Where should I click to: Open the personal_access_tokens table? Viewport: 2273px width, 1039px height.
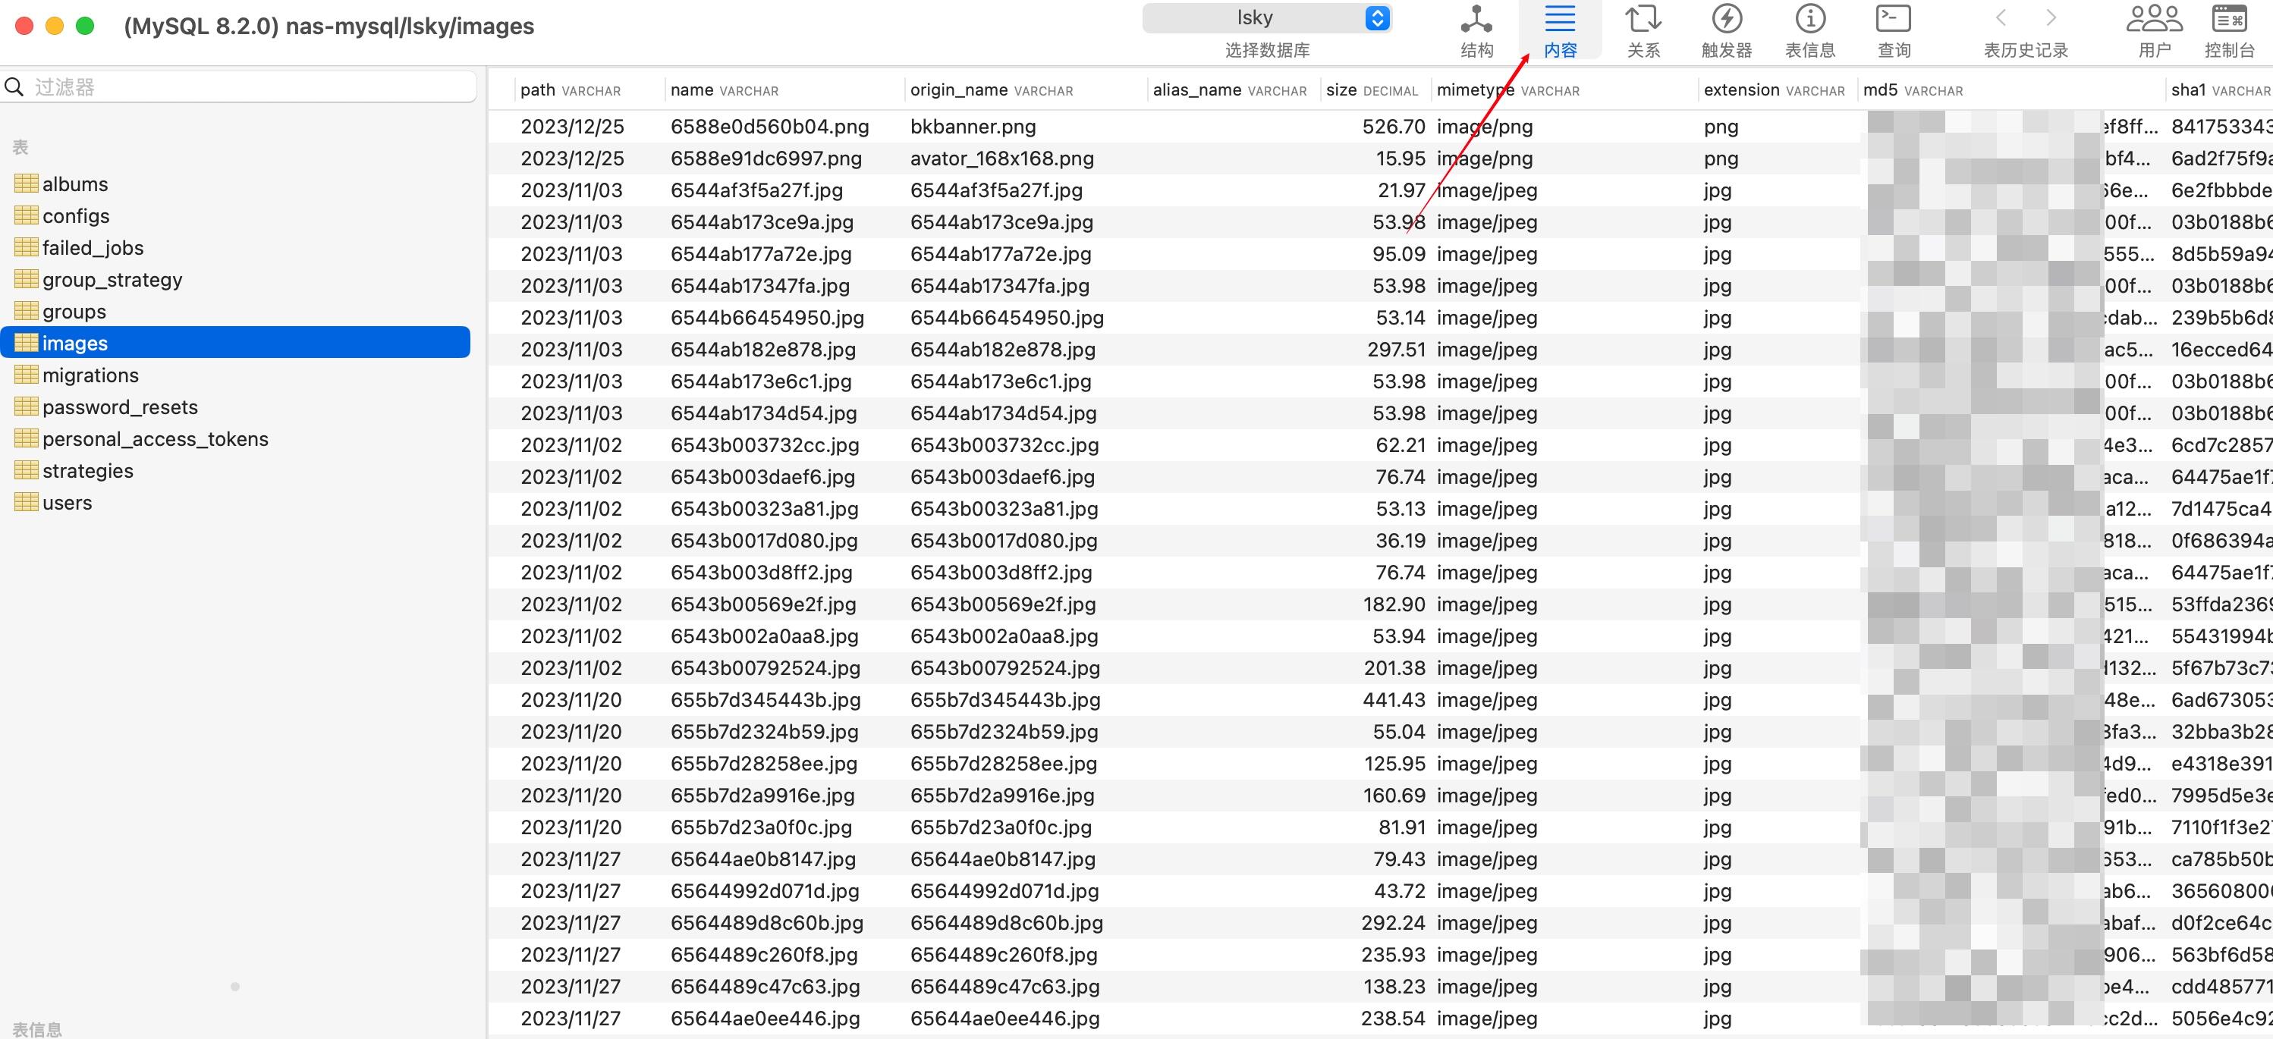[156, 439]
